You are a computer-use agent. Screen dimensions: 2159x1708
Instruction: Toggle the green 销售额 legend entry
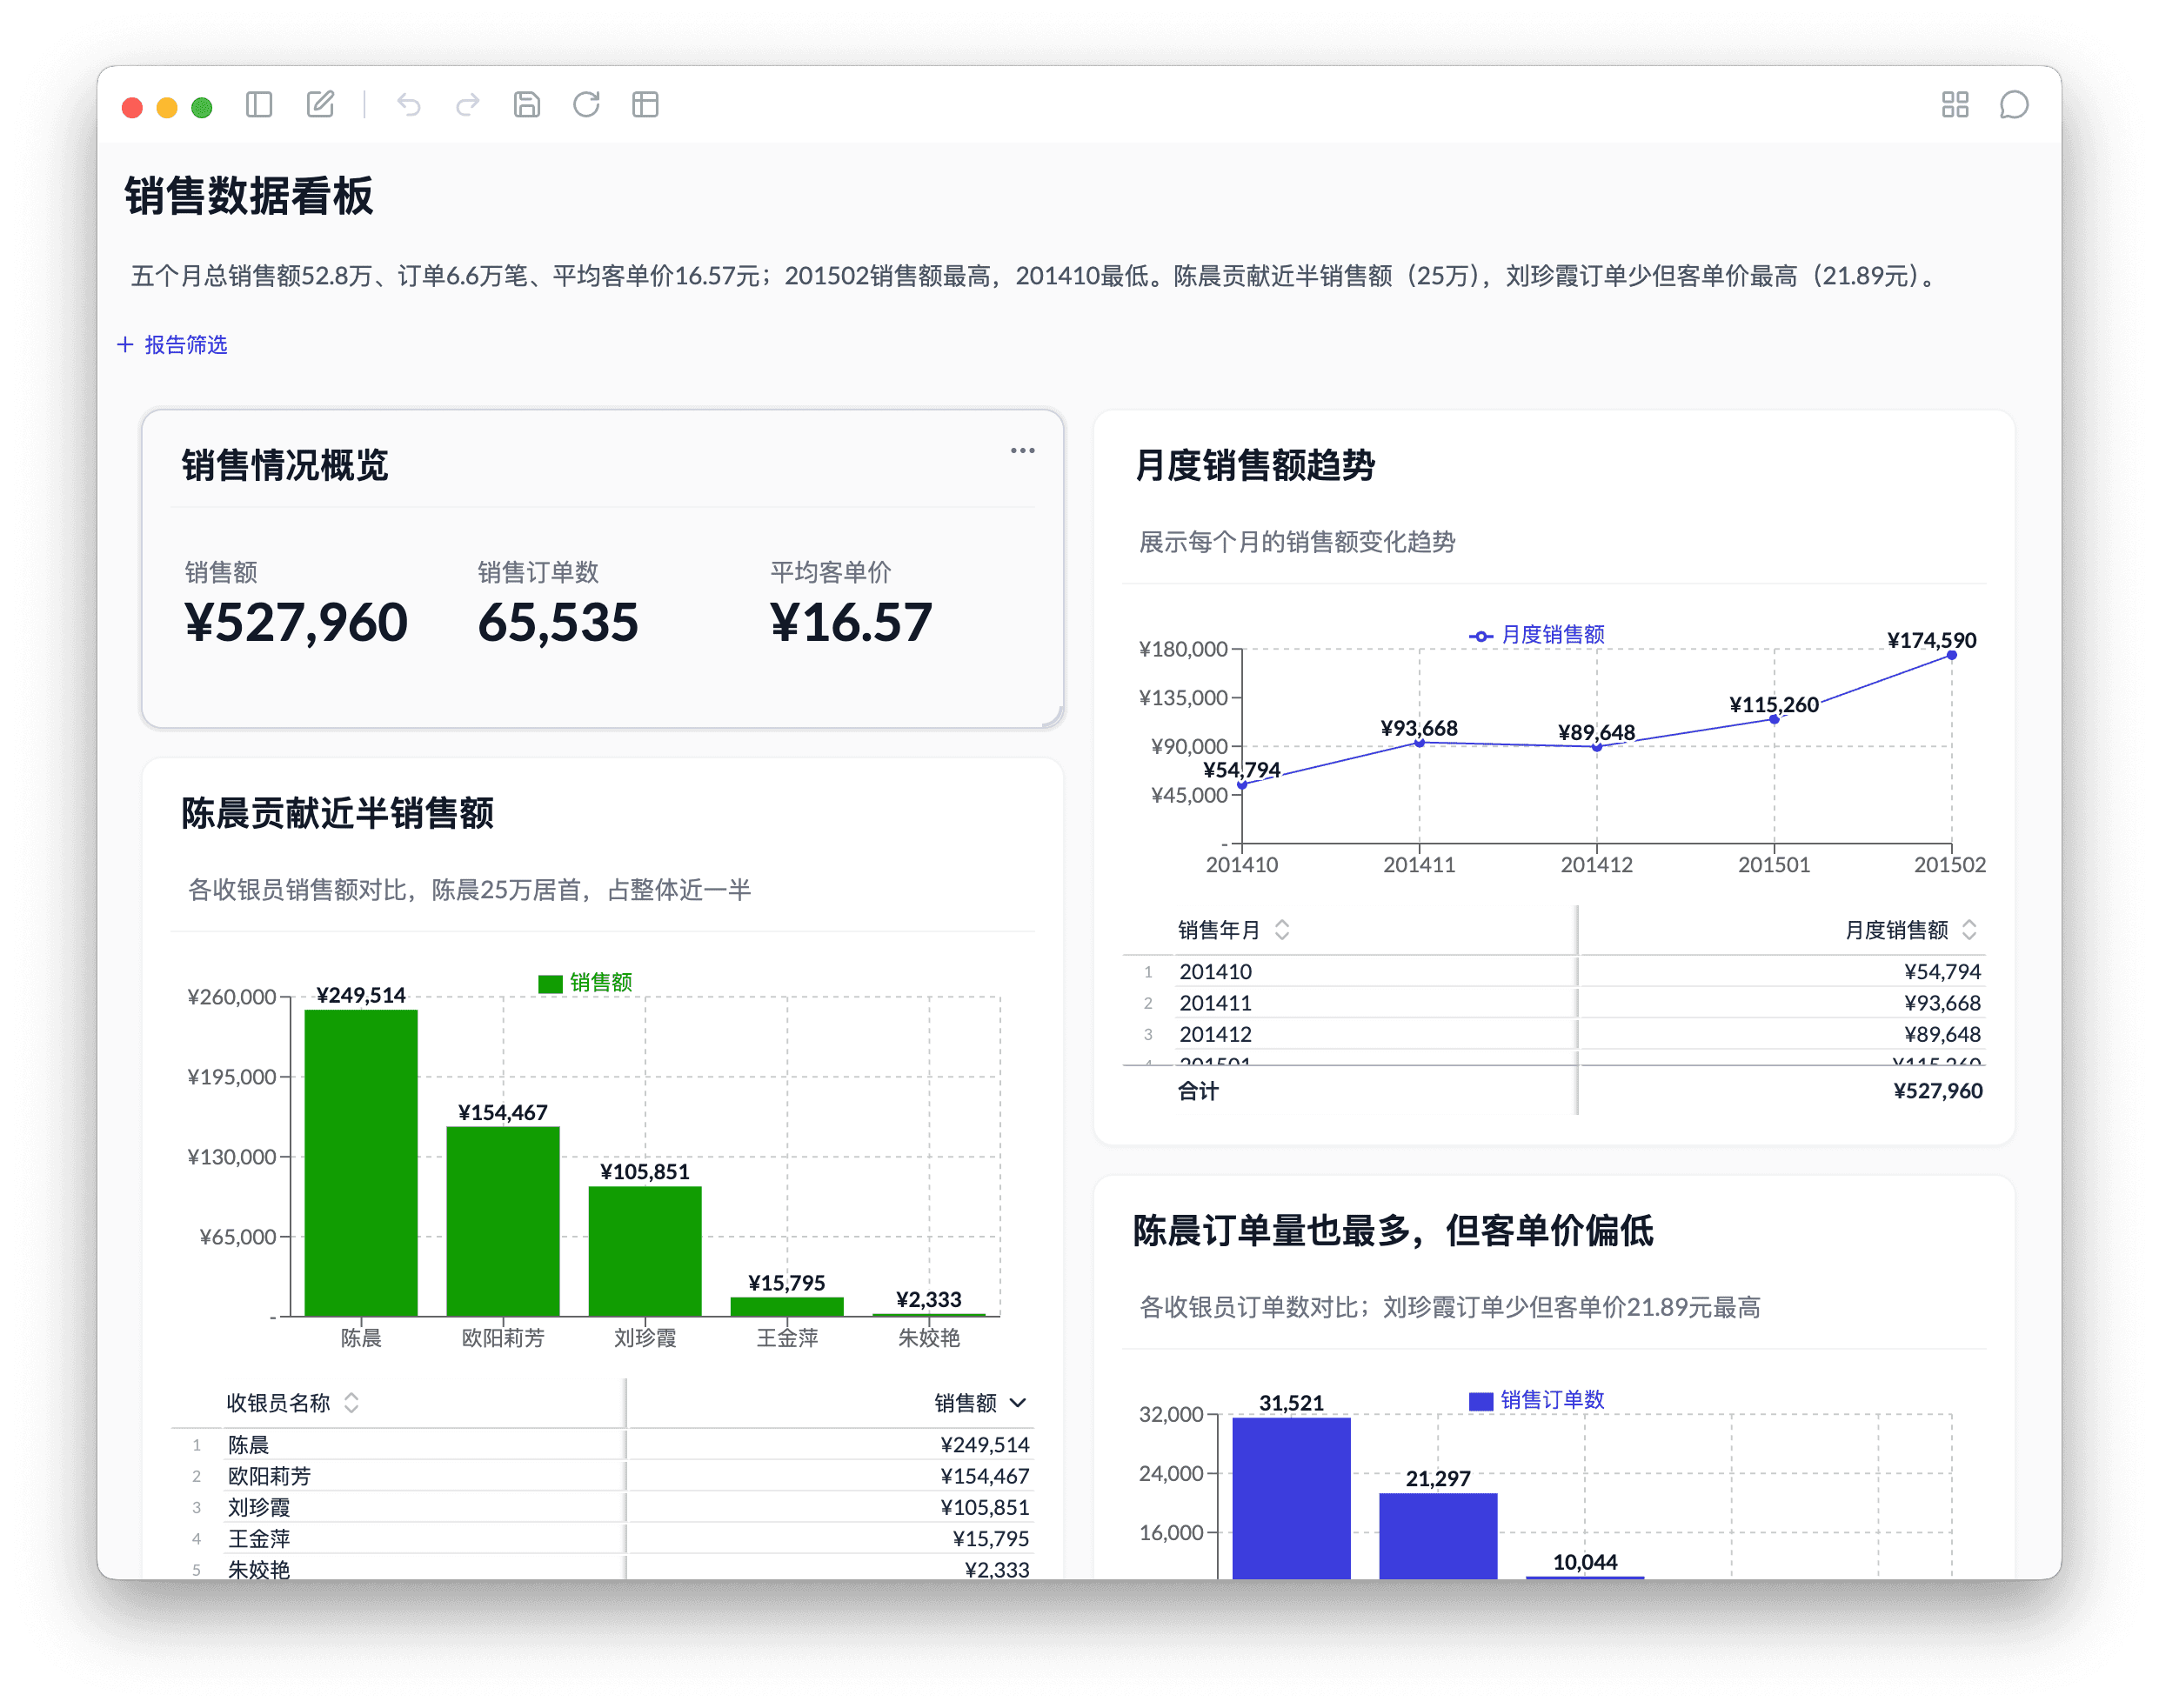(585, 983)
